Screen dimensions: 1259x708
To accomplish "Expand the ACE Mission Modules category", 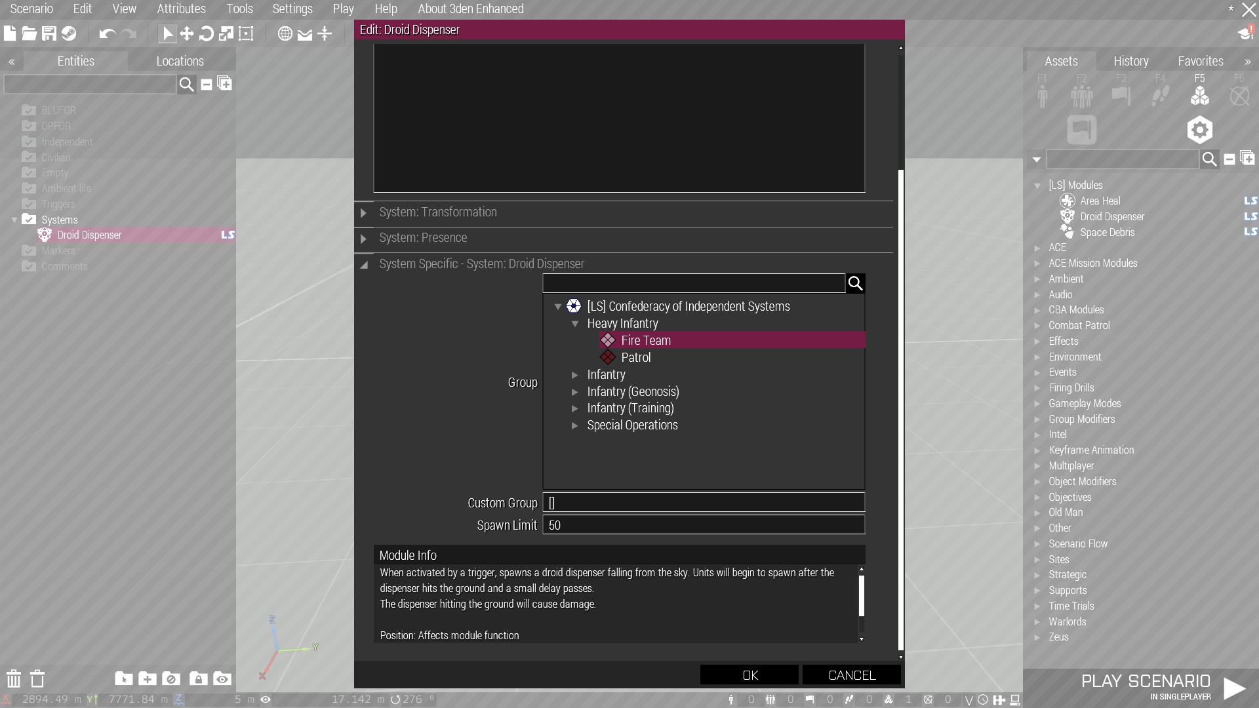I will pyautogui.click(x=1037, y=264).
